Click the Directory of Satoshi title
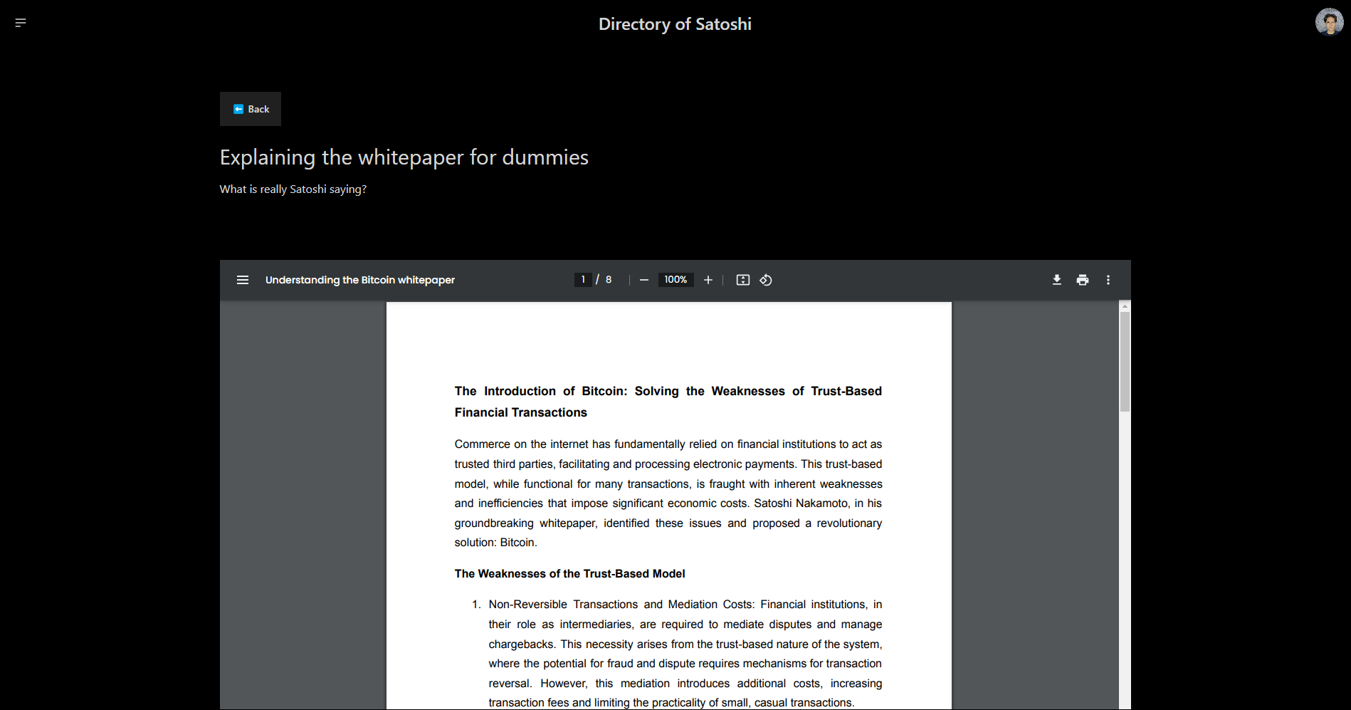Viewport: 1351px width, 710px height. (x=675, y=24)
